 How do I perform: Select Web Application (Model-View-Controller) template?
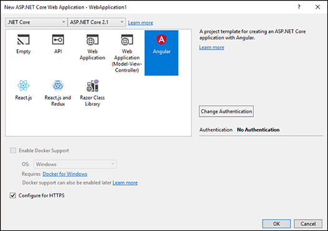click(x=127, y=53)
